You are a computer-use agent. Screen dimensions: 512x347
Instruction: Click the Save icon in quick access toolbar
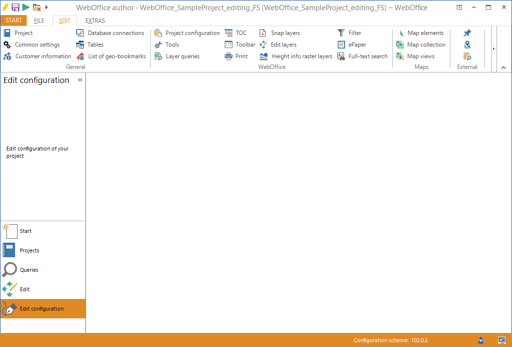coord(15,7)
